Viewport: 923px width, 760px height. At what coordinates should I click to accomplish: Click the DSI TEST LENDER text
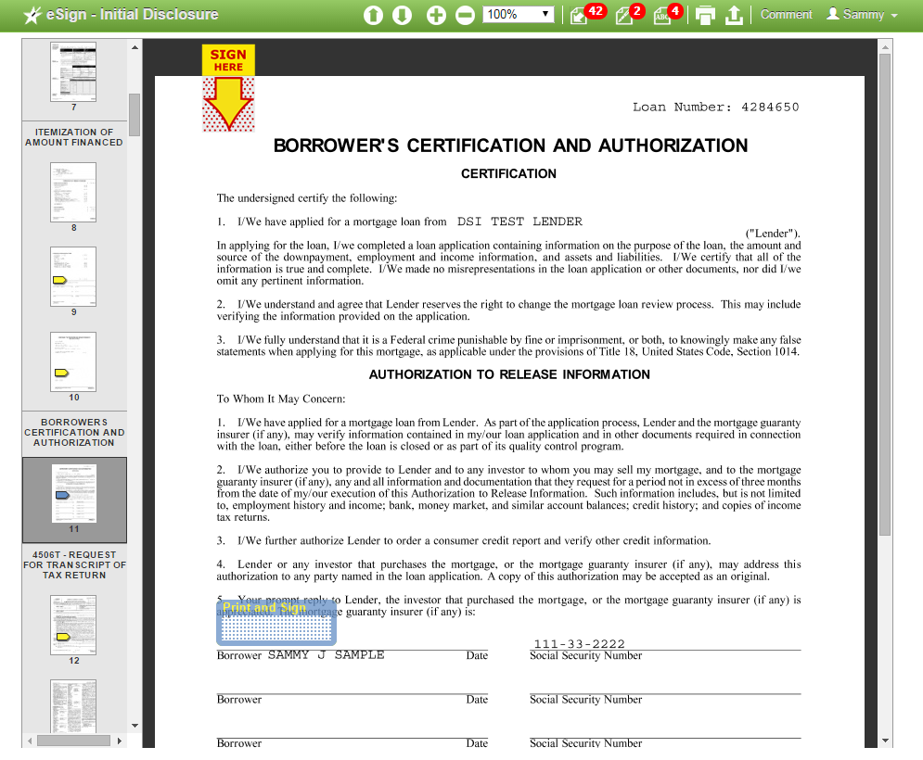[x=519, y=222]
